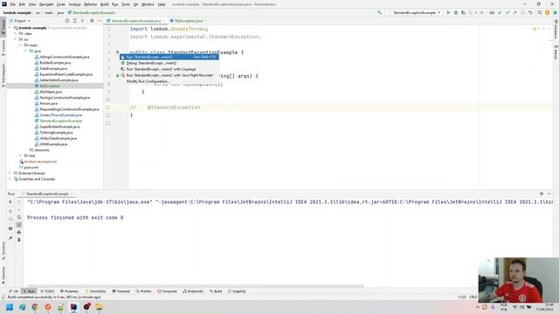Open Project panel settings gear
559x314 pixels.
coord(92,21)
